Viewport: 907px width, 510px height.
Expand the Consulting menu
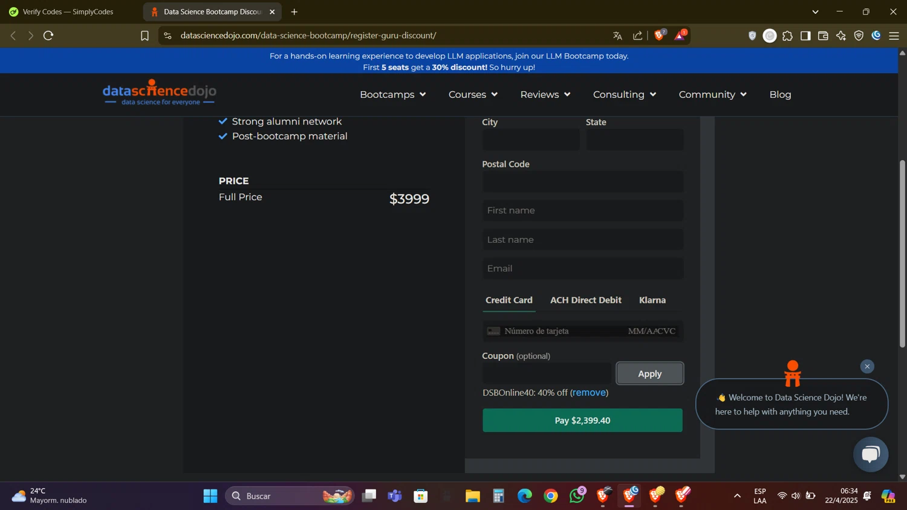(x=624, y=94)
